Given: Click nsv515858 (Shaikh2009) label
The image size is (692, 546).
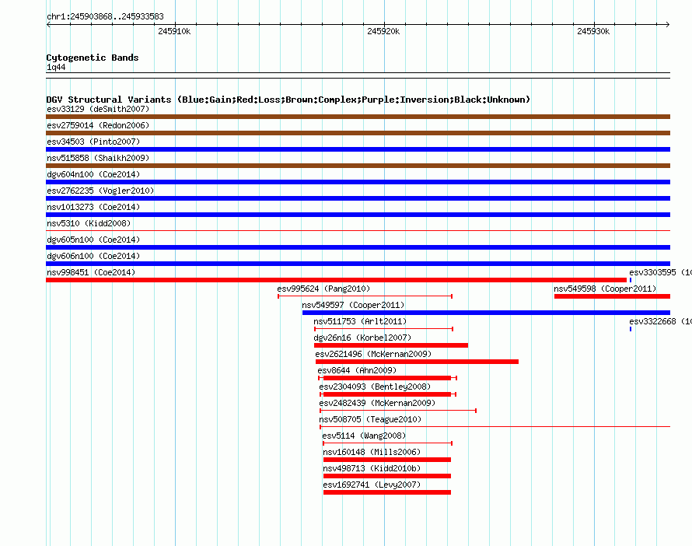Looking at the screenshot, I should pyautogui.click(x=98, y=158).
